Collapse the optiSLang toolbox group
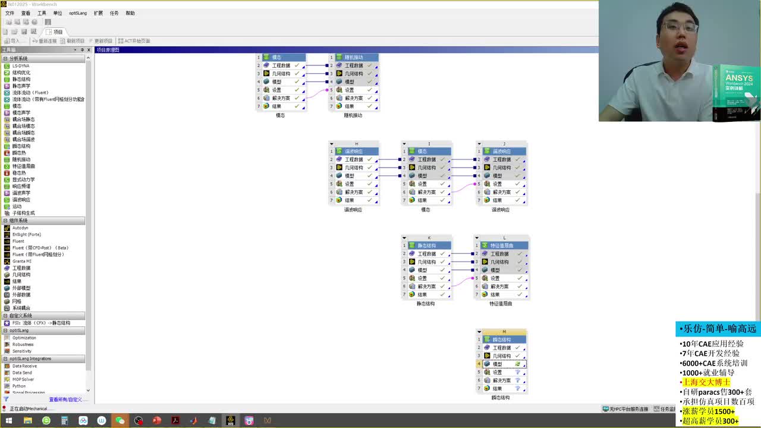 click(5, 331)
